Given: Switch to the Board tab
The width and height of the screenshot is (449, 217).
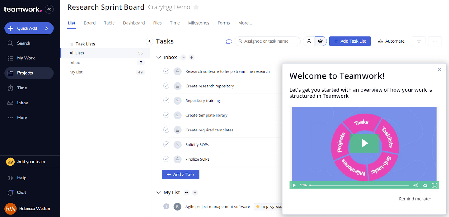Looking at the screenshot, I should click(x=90, y=23).
